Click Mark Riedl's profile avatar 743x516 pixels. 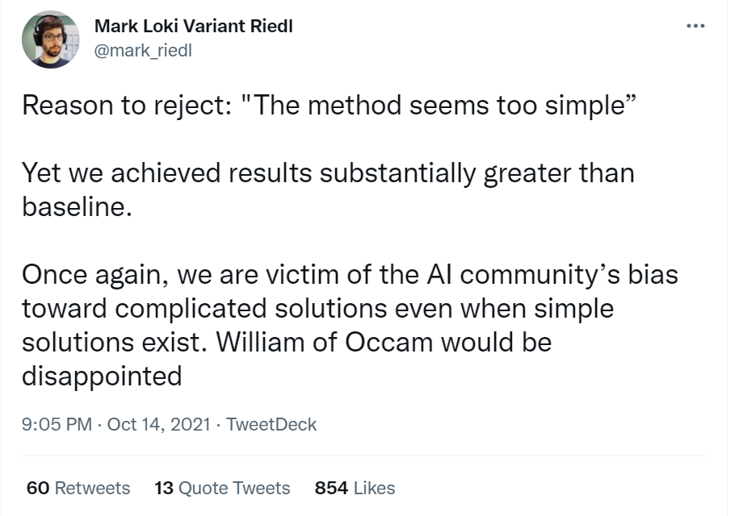(51, 39)
